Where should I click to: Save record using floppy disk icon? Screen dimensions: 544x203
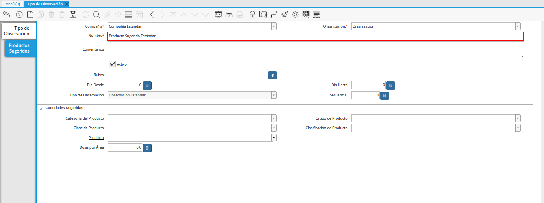point(73,15)
